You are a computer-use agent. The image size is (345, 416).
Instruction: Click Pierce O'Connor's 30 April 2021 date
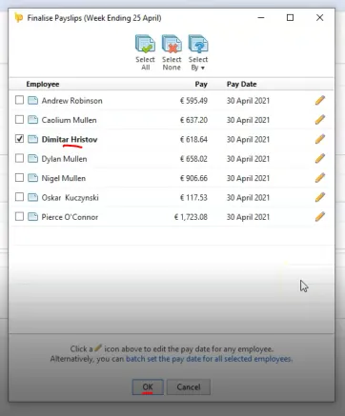point(248,217)
